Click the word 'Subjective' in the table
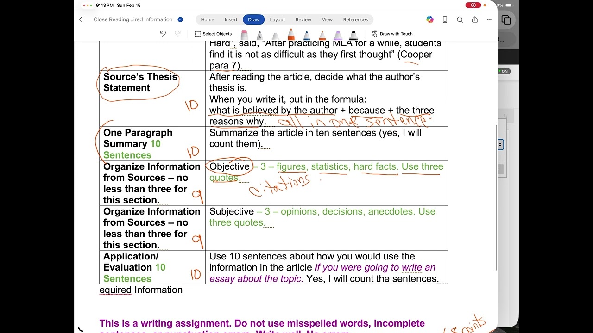The image size is (593, 333). coord(232,211)
